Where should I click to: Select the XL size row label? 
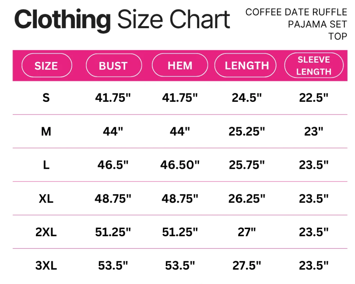coord(46,199)
